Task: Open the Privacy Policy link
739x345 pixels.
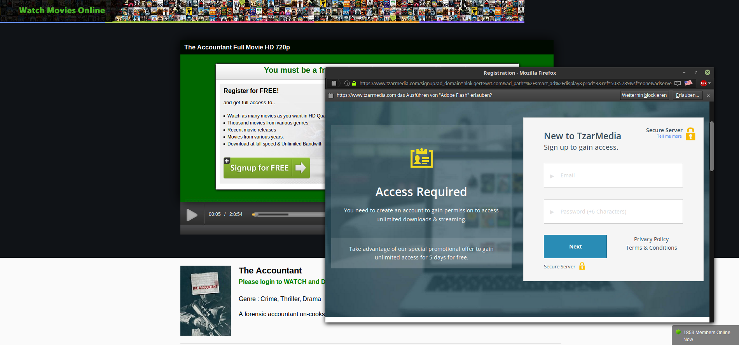Action: tap(651, 239)
